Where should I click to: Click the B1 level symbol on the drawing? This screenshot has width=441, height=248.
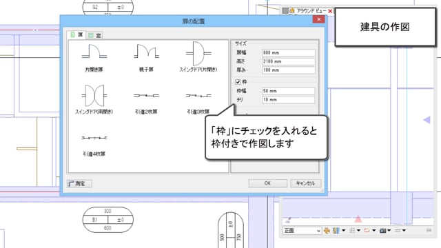107,220
